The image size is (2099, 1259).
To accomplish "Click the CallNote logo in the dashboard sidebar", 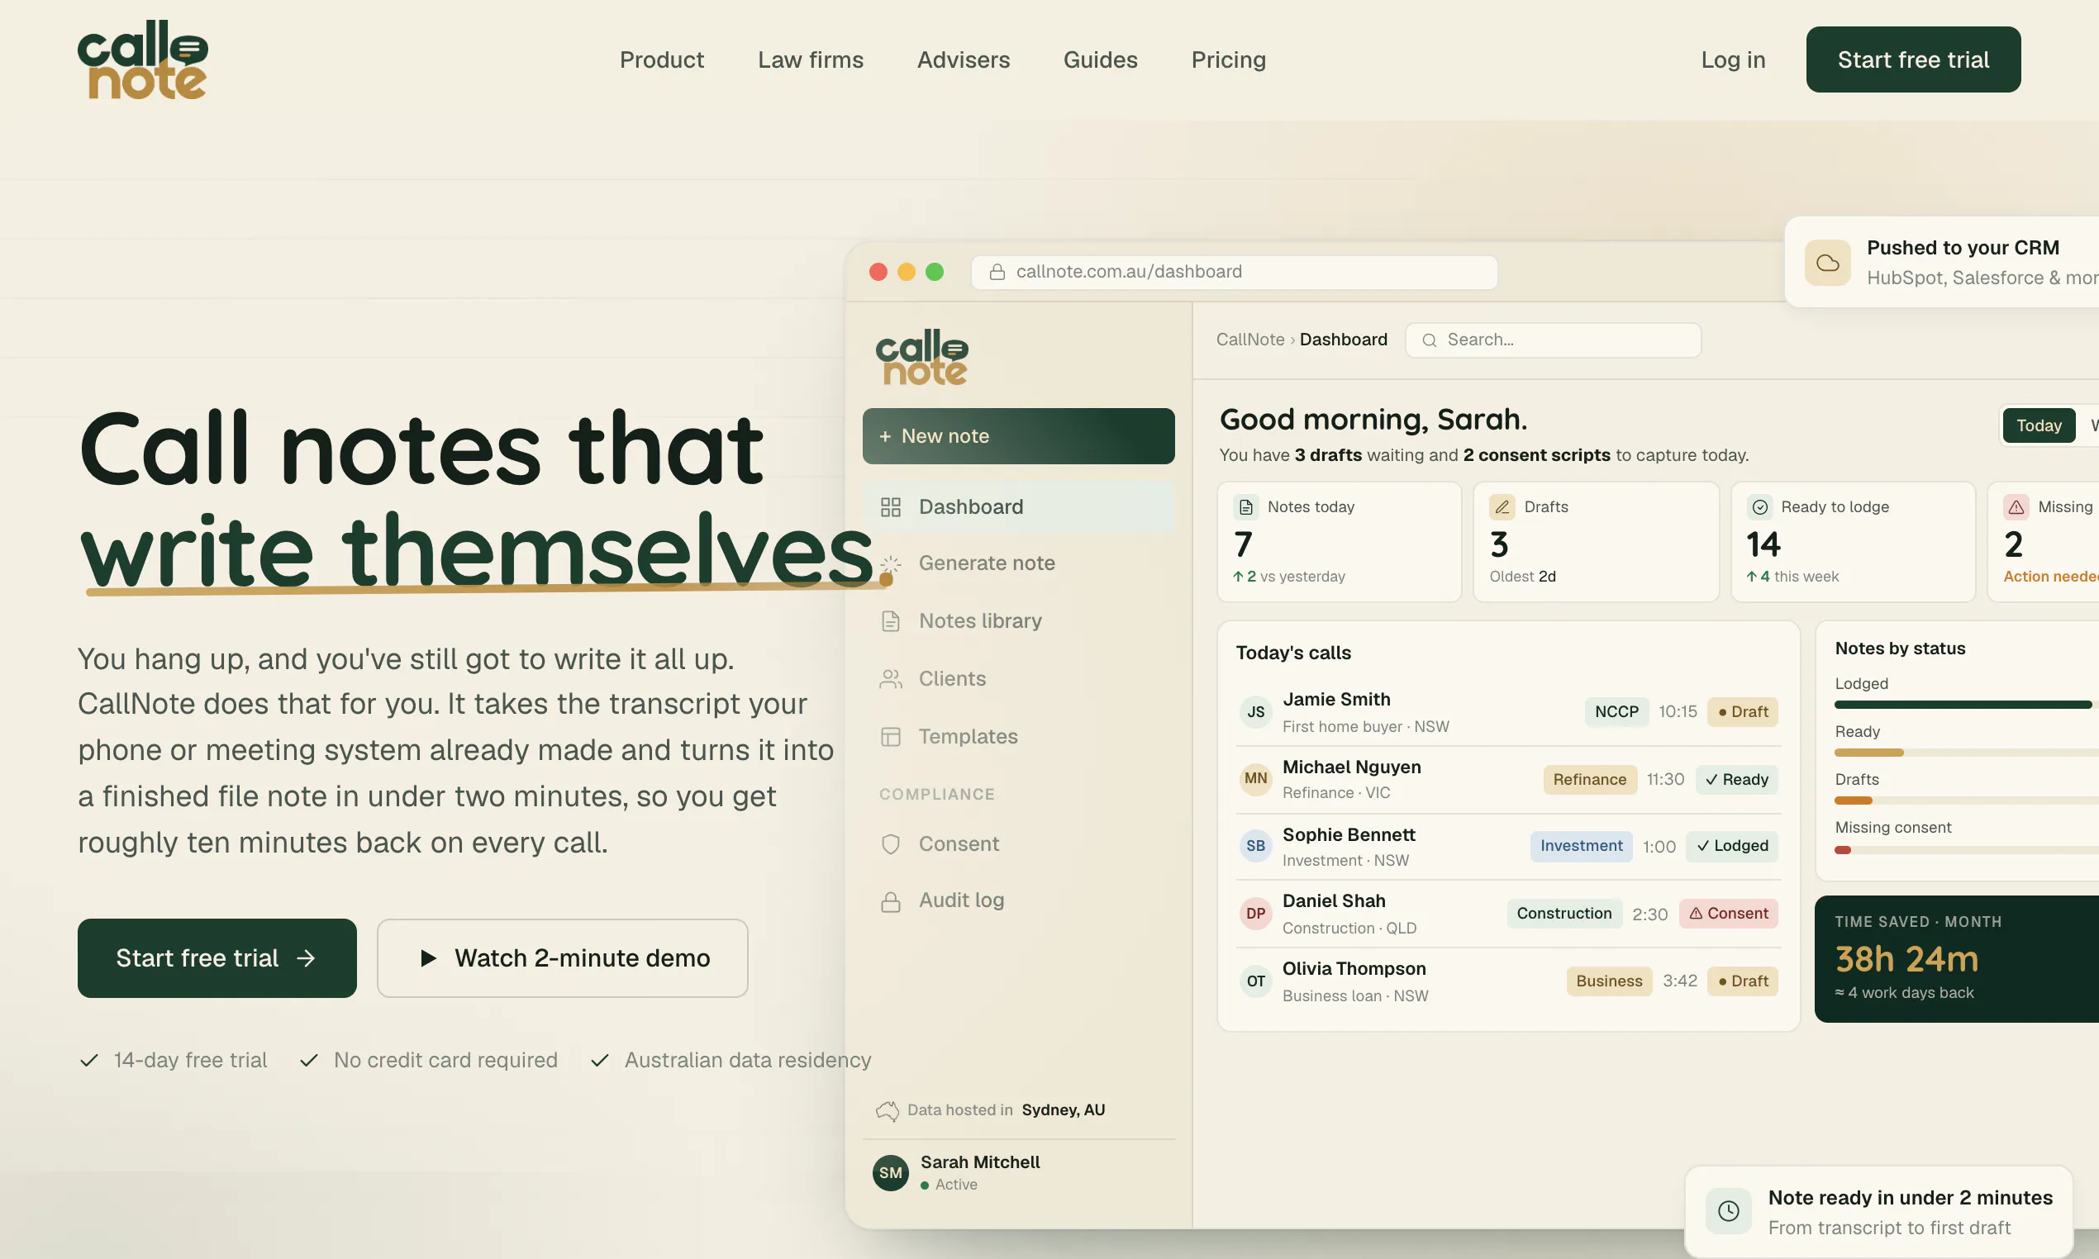I will click(x=921, y=357).
